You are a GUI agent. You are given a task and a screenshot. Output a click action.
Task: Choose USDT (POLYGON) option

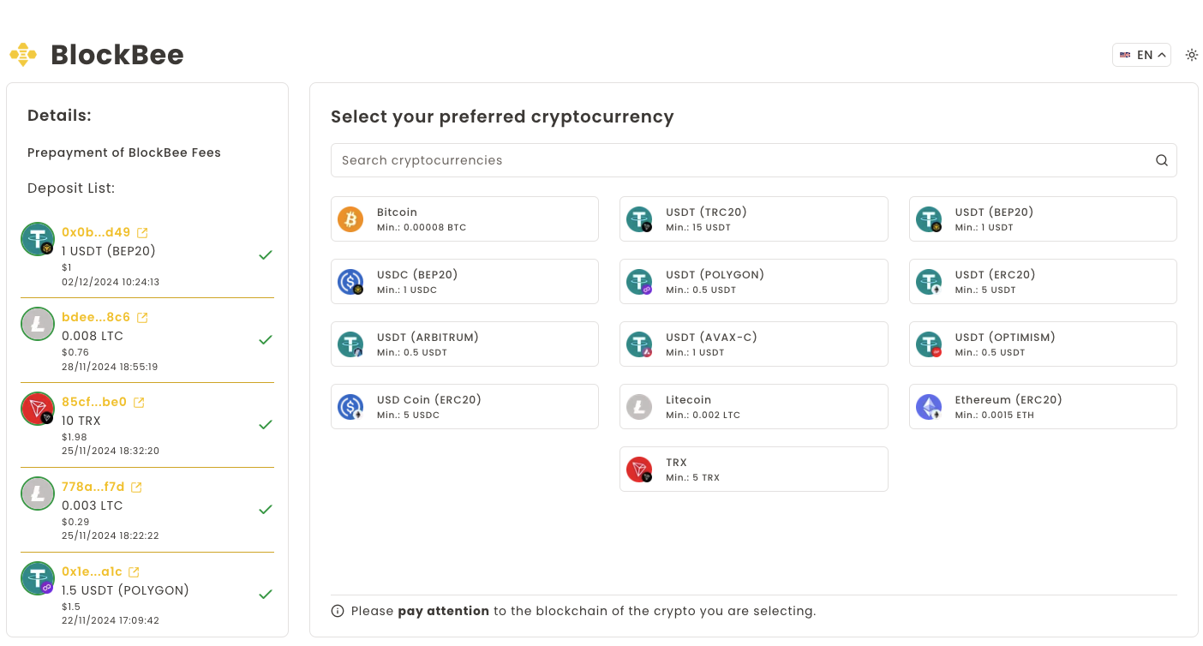coord(753,282)
